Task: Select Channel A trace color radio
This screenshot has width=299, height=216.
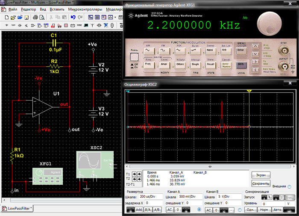Action: click(x=199, y=210)
